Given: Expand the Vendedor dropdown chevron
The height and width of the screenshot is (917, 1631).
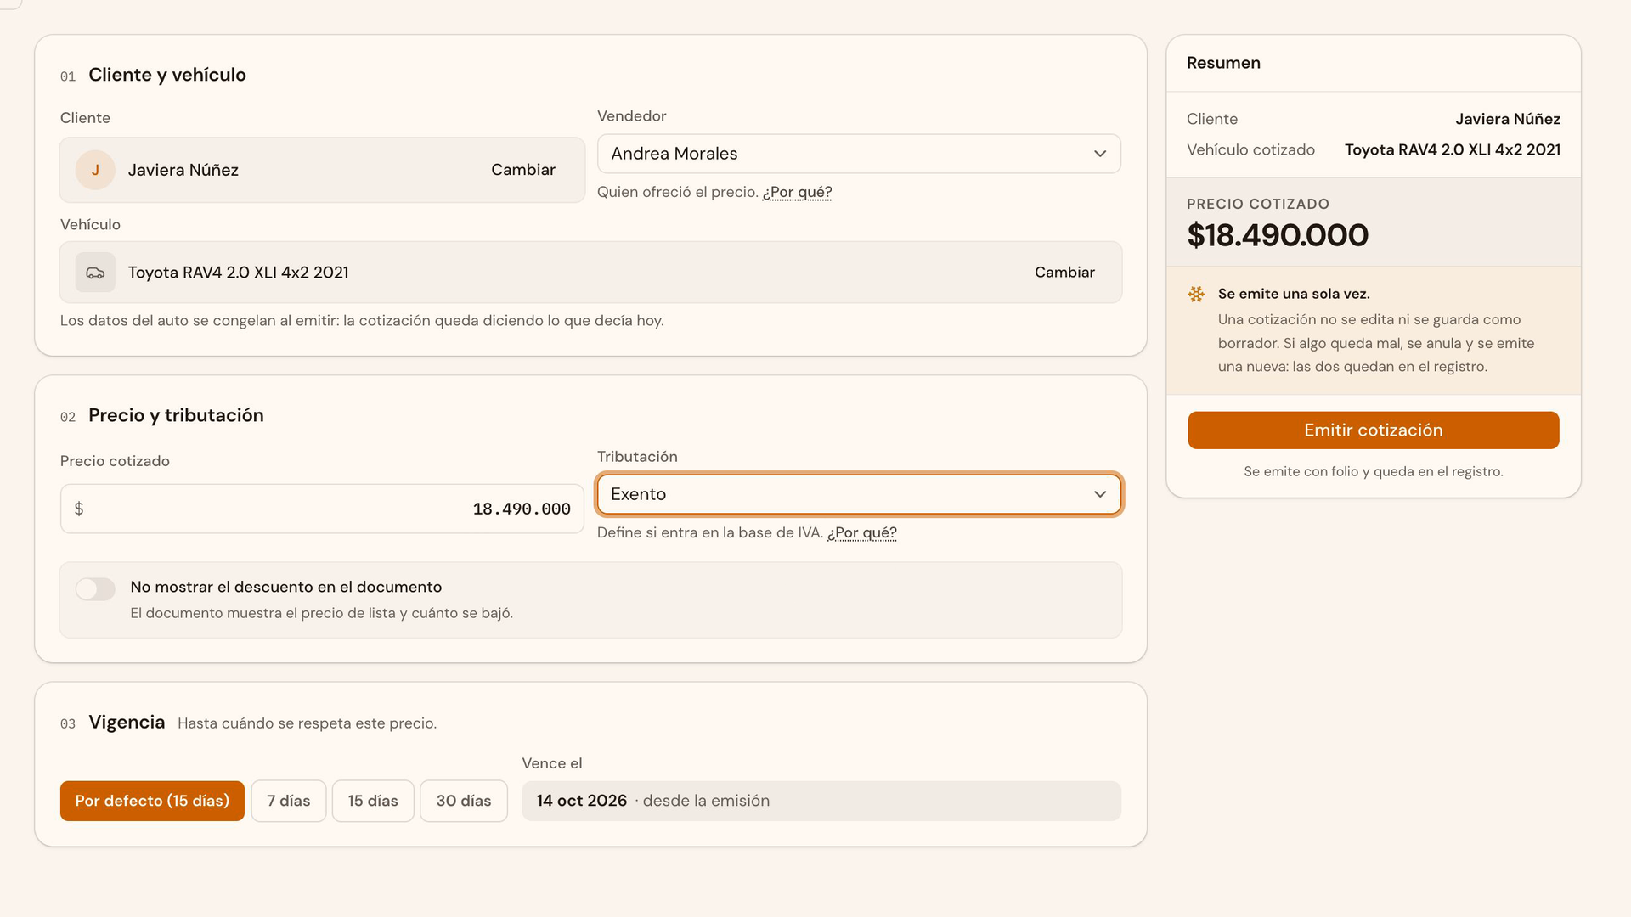Looking at the screenshot, I should (1100, 154).
